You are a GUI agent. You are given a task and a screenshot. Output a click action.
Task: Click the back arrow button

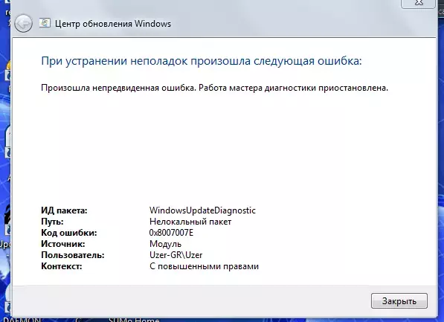click(x=23, y=23)
